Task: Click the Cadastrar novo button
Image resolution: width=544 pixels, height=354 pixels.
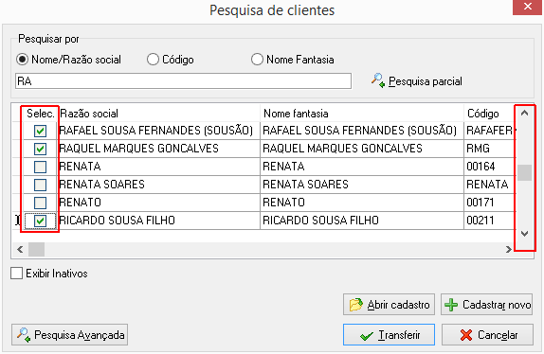Action: pos(487,305)
